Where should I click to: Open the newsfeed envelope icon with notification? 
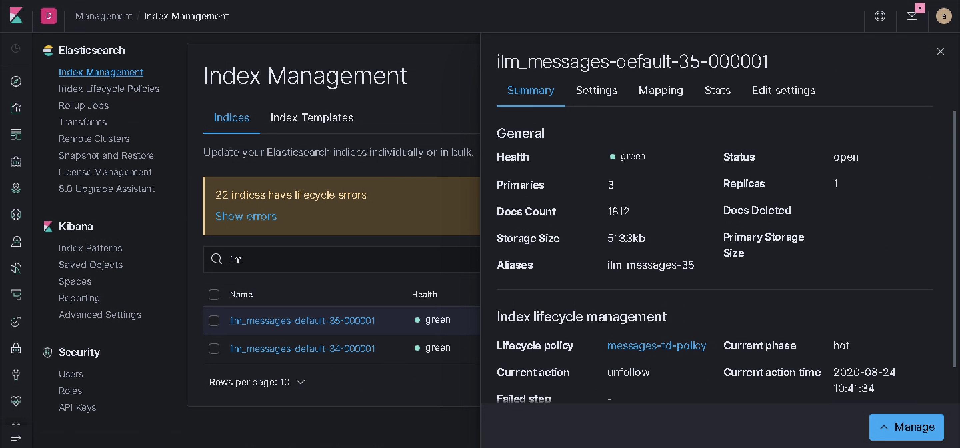[x=912, y=16]
